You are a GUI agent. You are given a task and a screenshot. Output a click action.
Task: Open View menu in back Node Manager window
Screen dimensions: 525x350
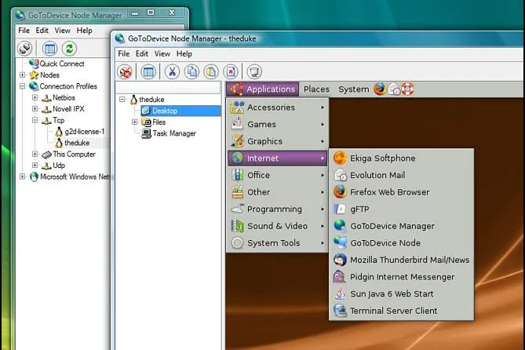[62, 31]
